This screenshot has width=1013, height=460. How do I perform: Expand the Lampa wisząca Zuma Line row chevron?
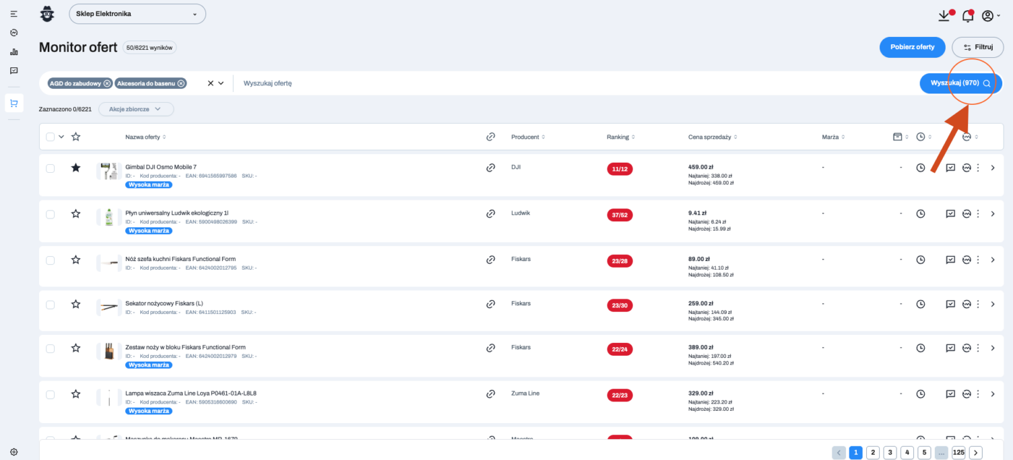click(x=992, y=394)
